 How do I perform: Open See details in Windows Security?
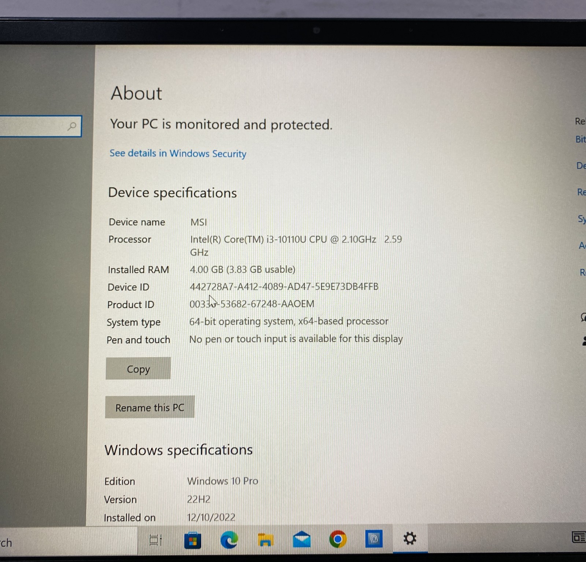(x=178, y=153)
